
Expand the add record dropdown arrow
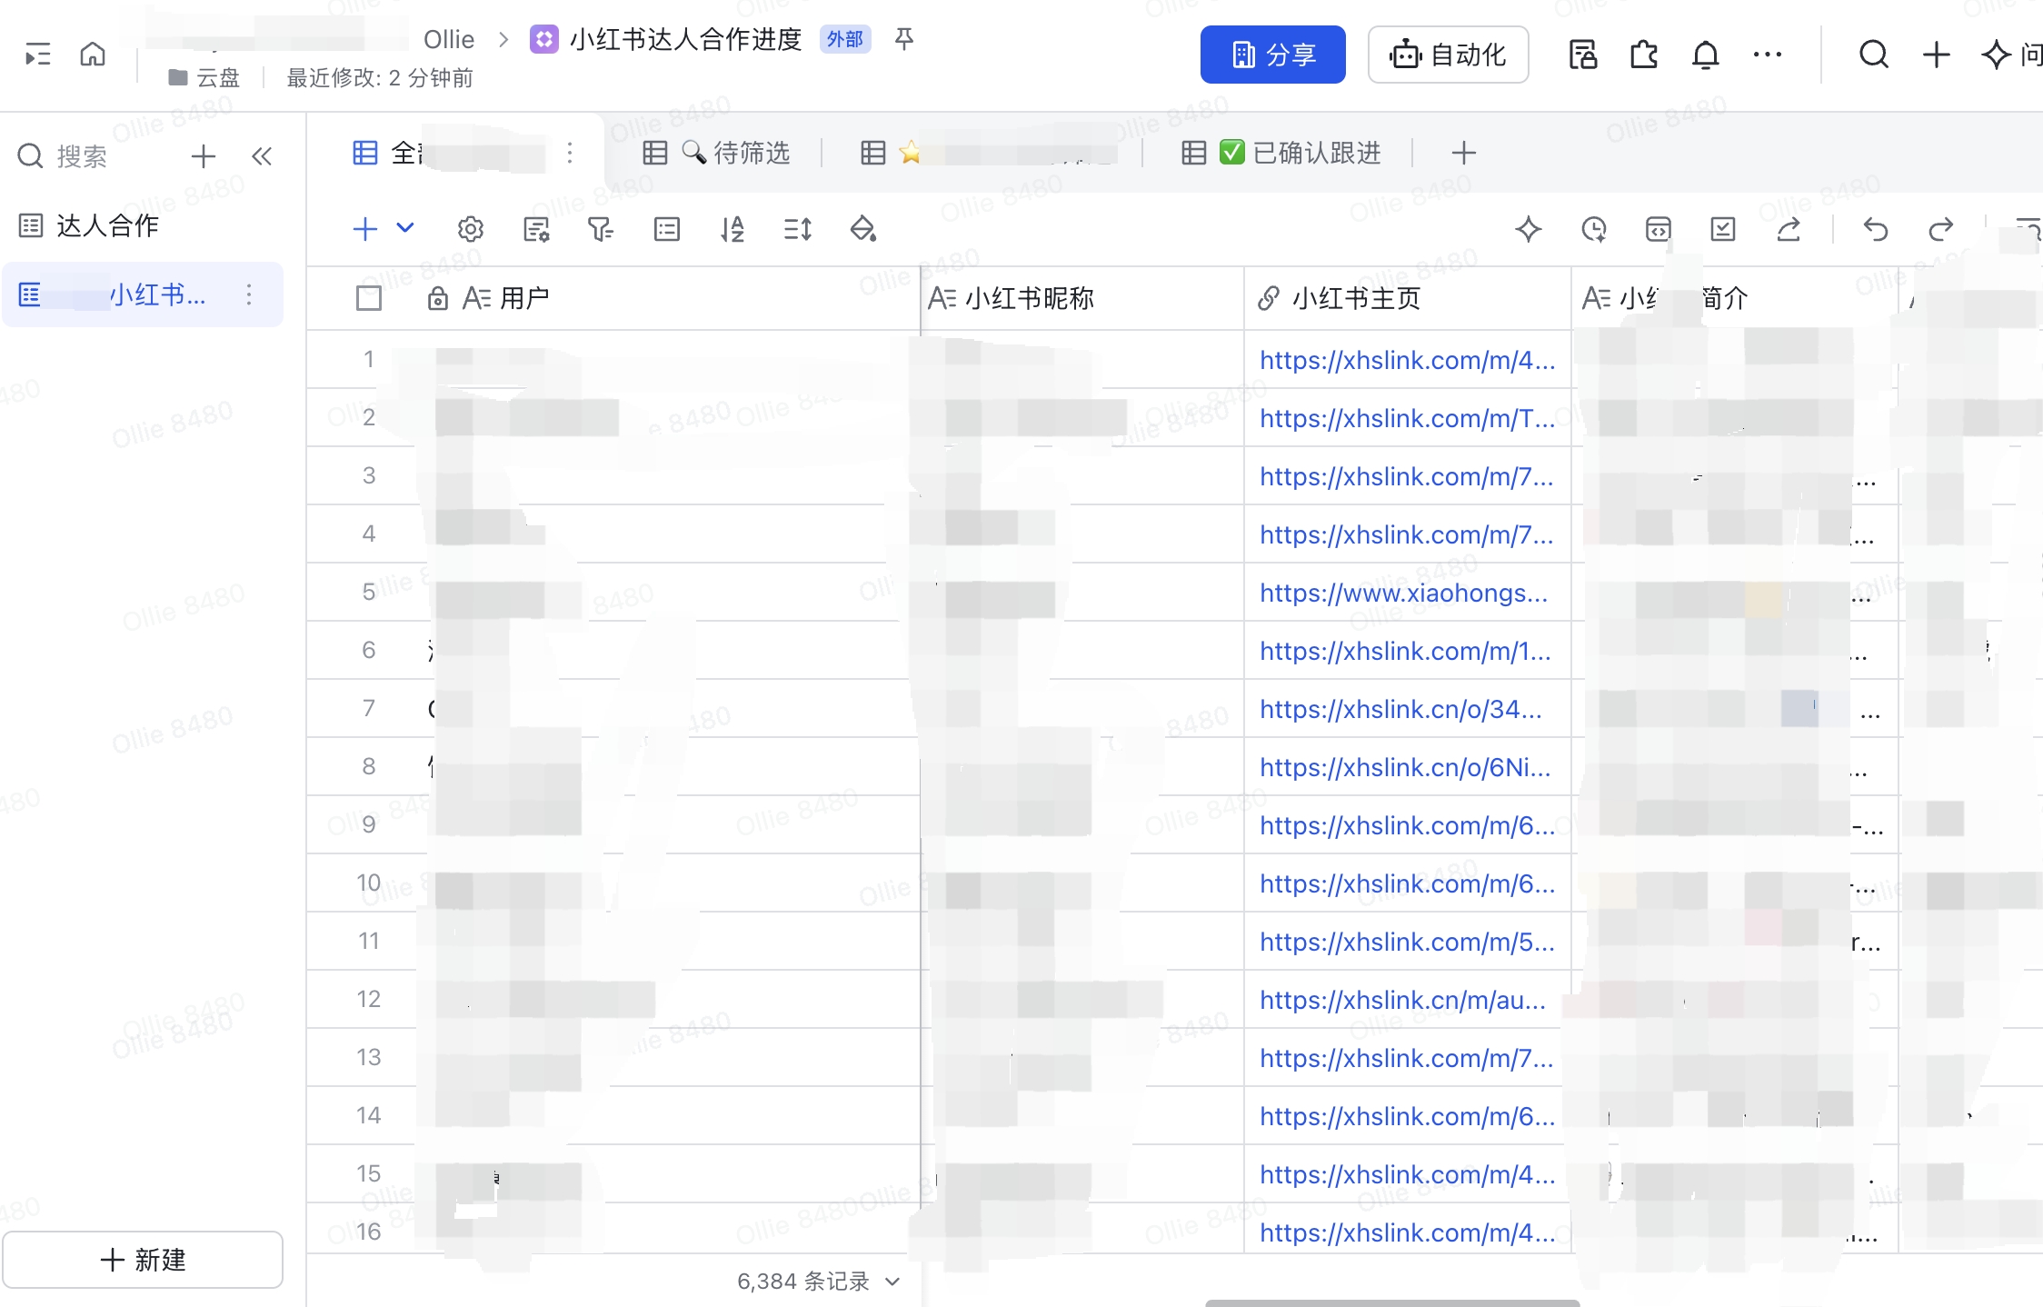405,228
